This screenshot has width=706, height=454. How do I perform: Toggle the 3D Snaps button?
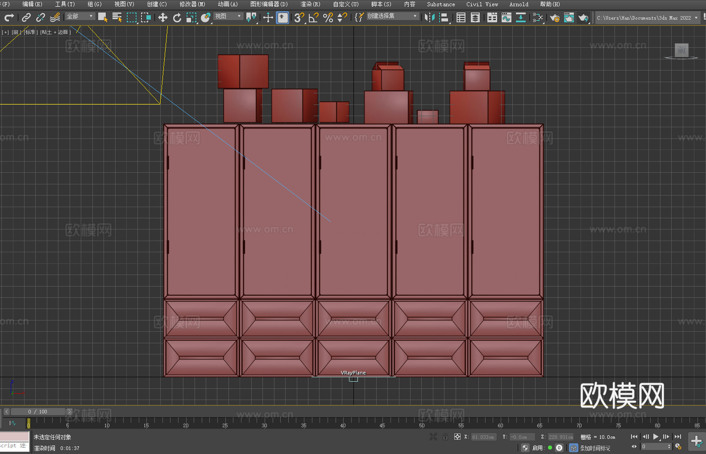click(x=299, y=17)
